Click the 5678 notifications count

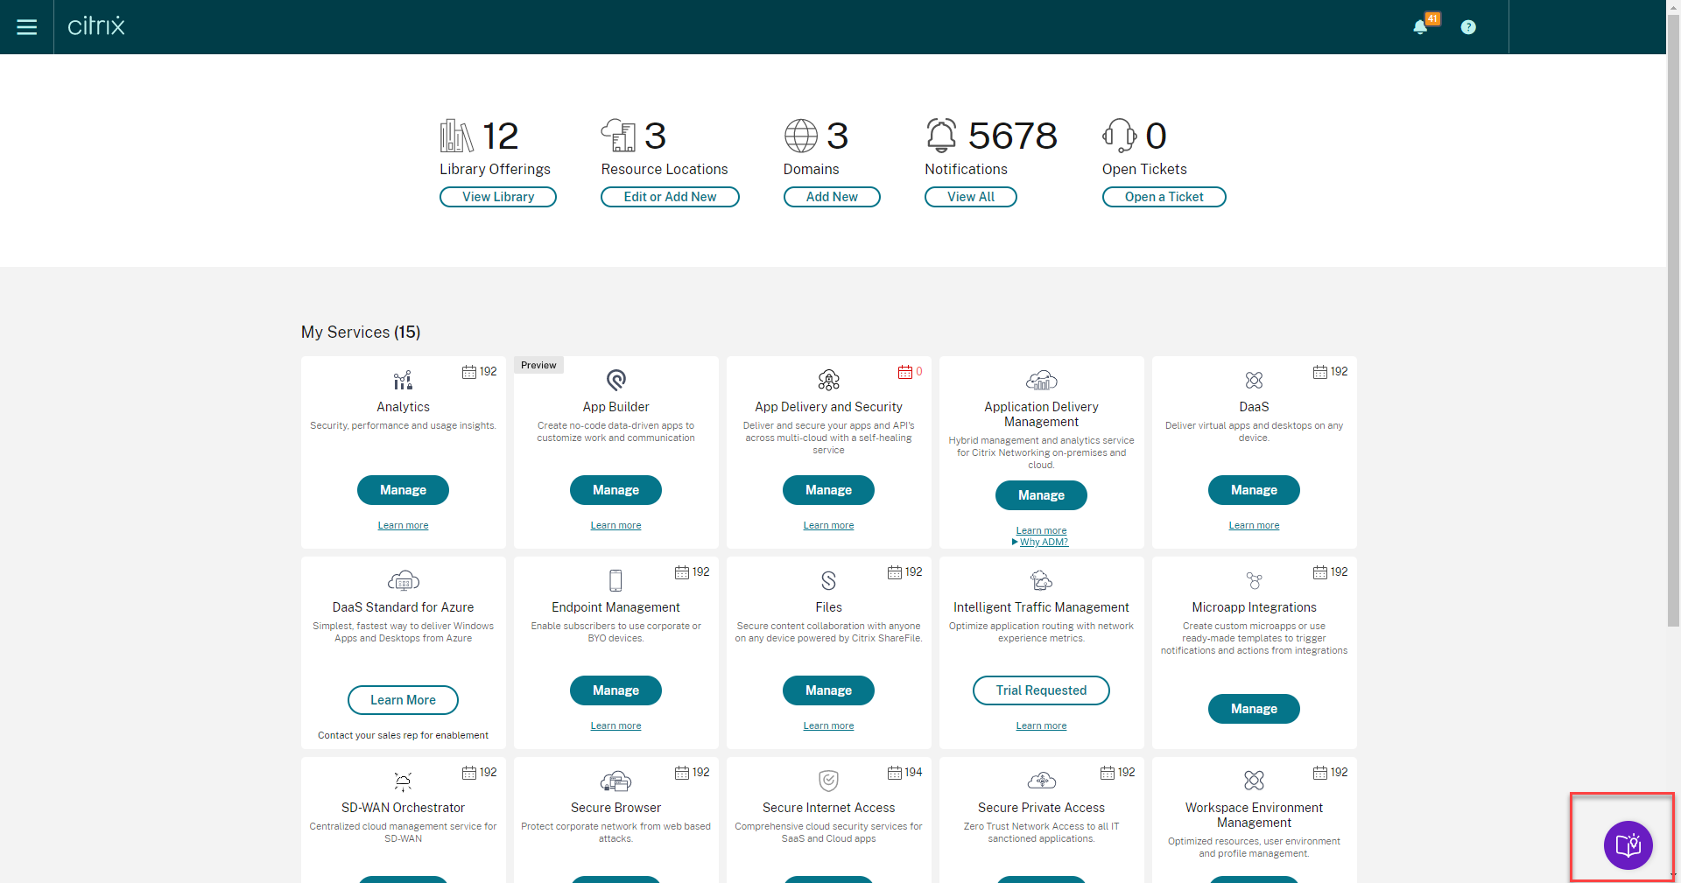click(x=1012, y=136)
